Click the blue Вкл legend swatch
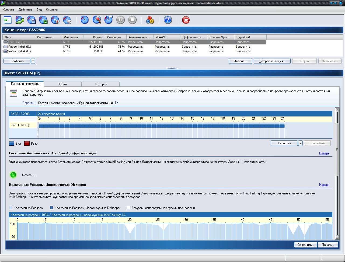The image size is (345, 262). pyautogui.click(x=12, y=143)
